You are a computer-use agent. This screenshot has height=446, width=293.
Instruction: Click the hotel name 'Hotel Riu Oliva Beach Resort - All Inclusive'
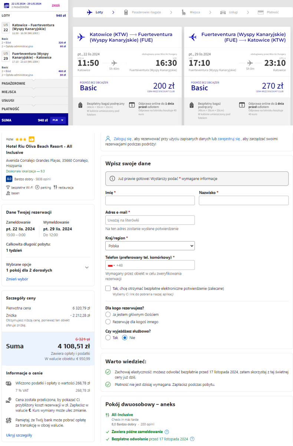pos(39,149)
